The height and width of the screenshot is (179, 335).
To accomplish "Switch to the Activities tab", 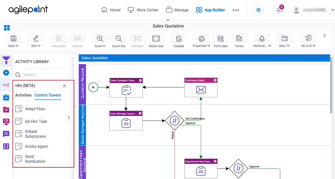I will pos(23,95).
